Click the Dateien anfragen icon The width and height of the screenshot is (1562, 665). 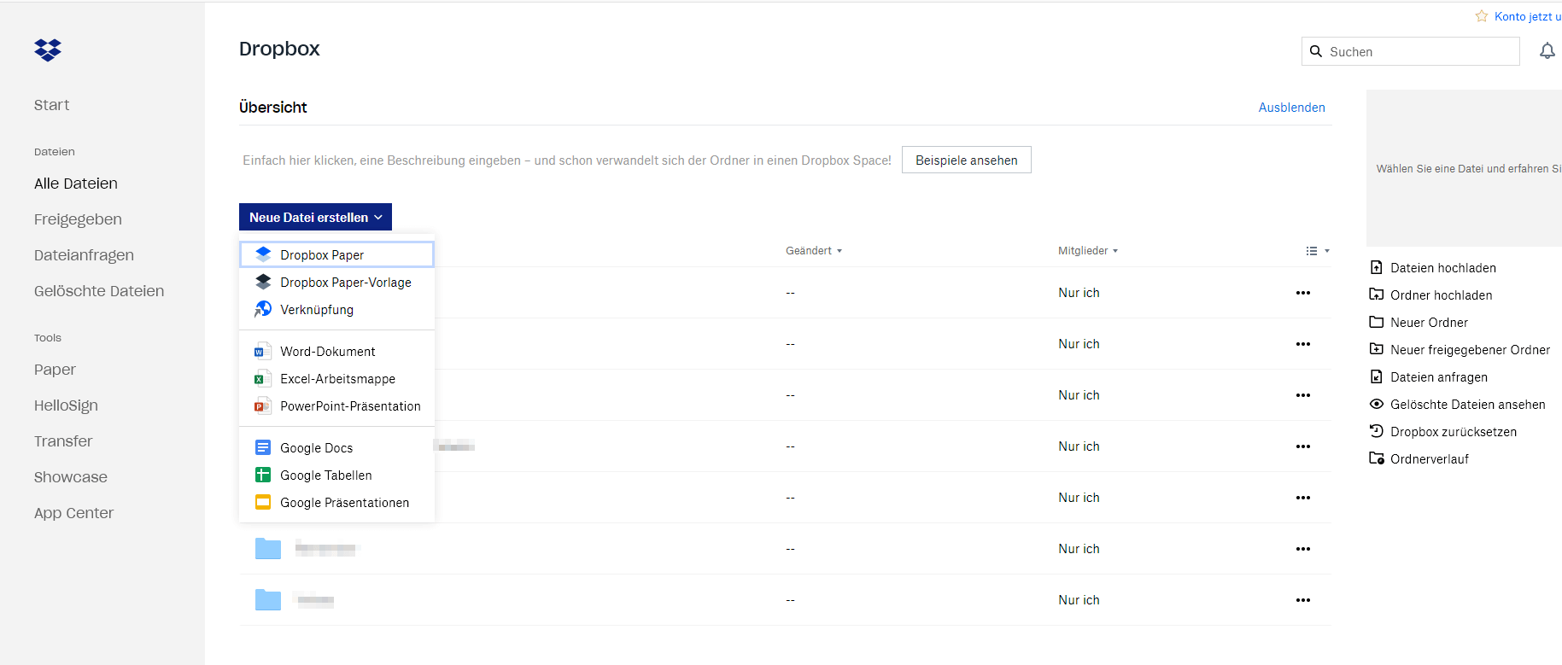(1376, 376)
